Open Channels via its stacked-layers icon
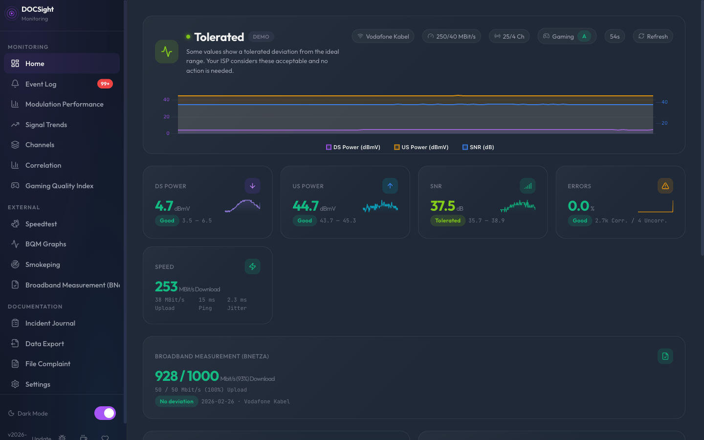This screenshot has height=440, width=704. (x=15, y=145)
